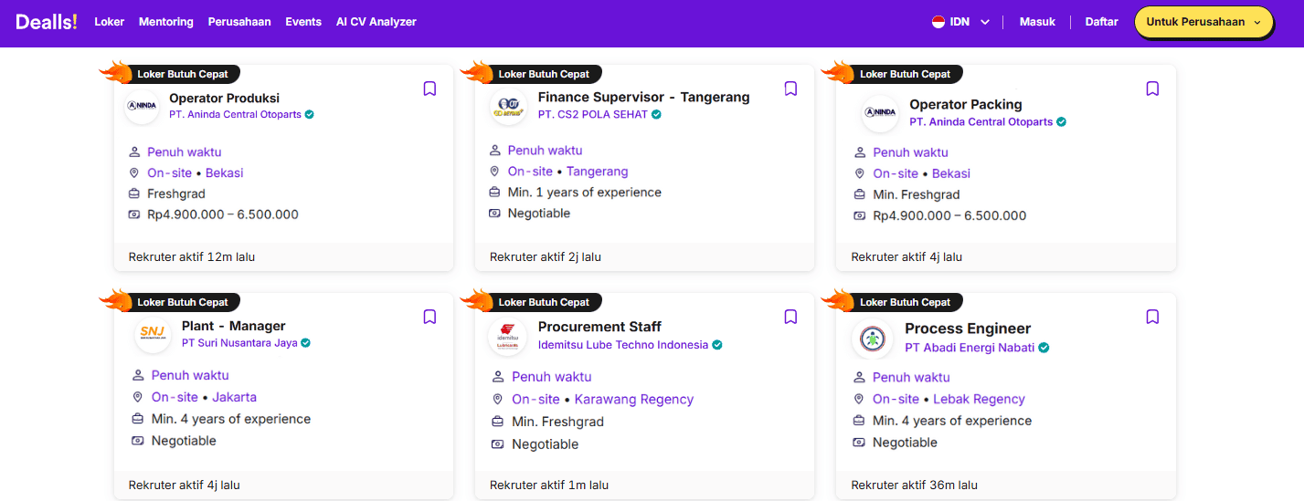Open the Events page
This screenshot has height=501, width=1304.
[303, 22]
